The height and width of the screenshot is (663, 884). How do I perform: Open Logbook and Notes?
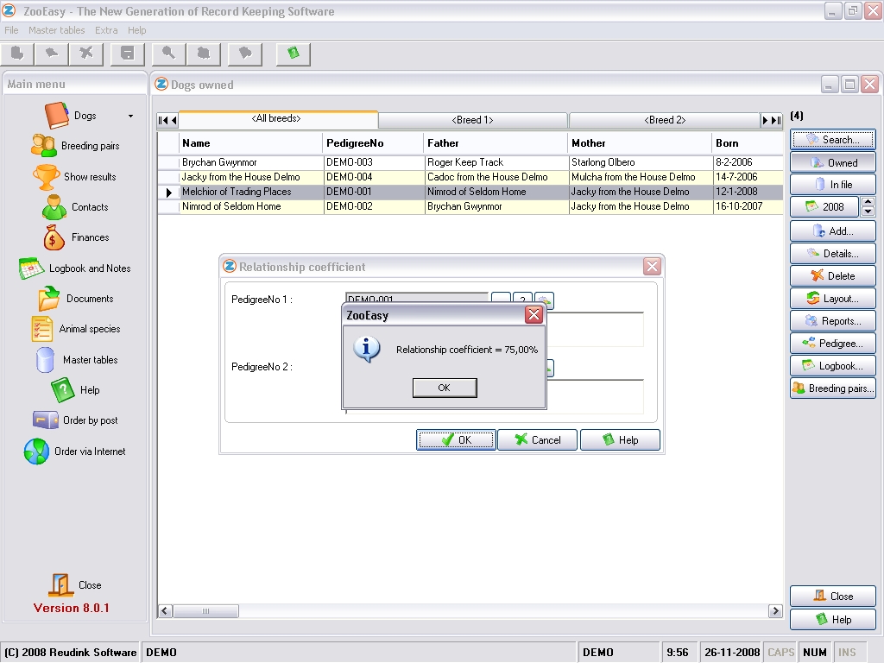pos(75,268)
